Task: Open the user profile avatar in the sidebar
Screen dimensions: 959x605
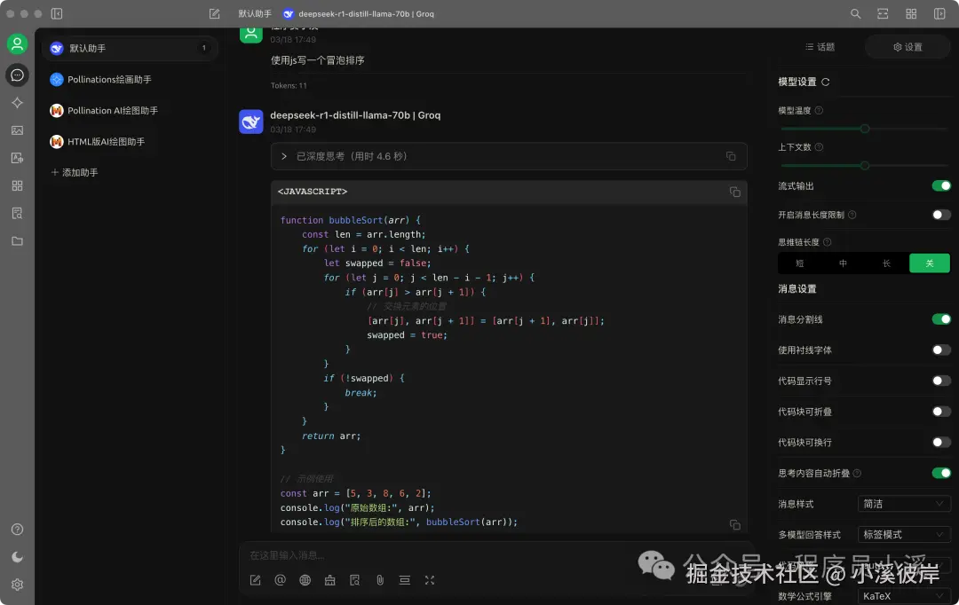Action: click(17, 44)
